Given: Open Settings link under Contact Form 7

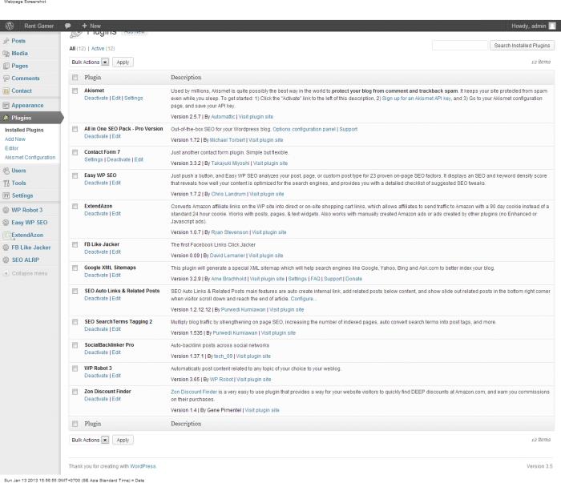Looking at the screenshot, I should point(94,160).
